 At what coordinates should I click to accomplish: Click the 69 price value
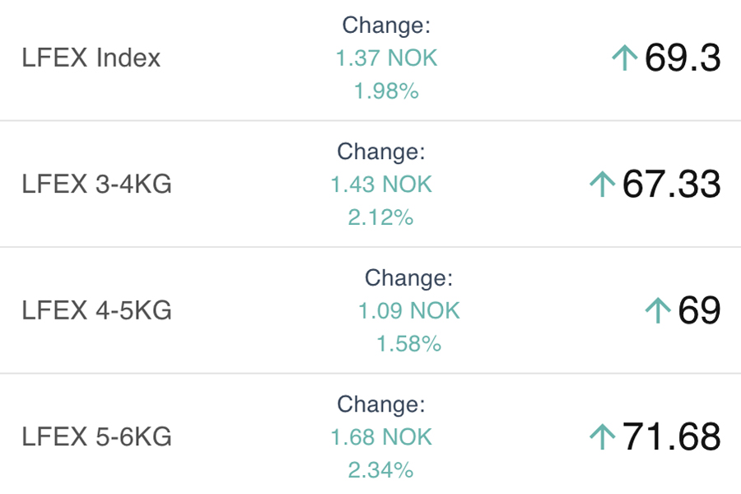(699, 310)
